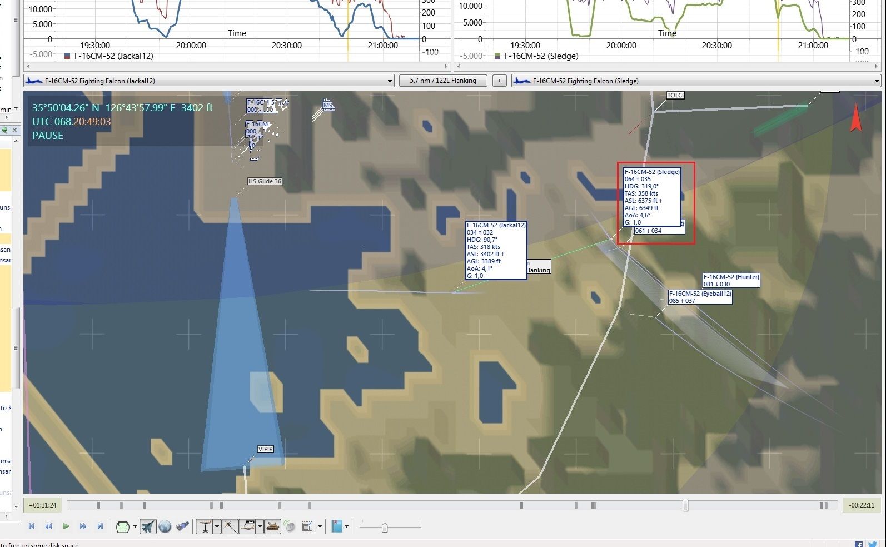The width and height of the screenshot is (886, 547).
Task: Open the cockpit view dropdown arrow
Action: [135, 526]
